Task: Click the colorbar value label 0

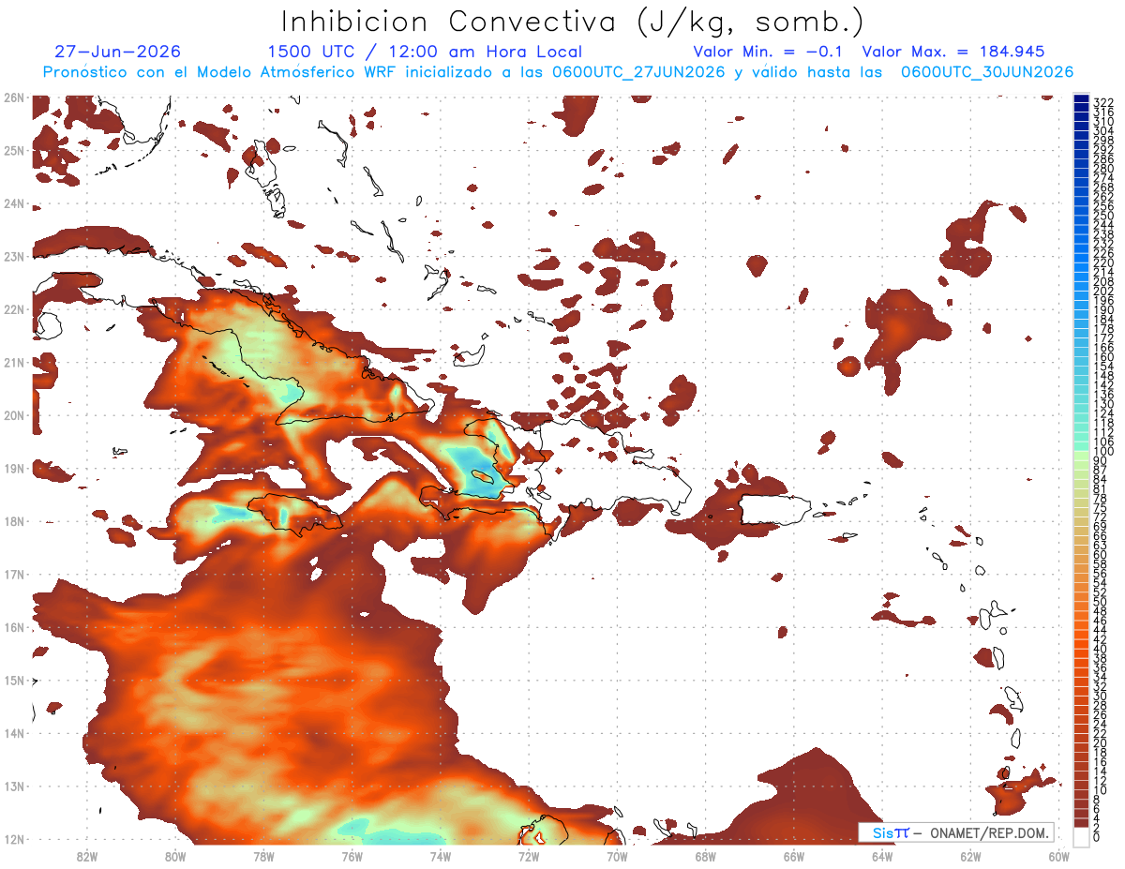Action: click(x=1098, y=836)
